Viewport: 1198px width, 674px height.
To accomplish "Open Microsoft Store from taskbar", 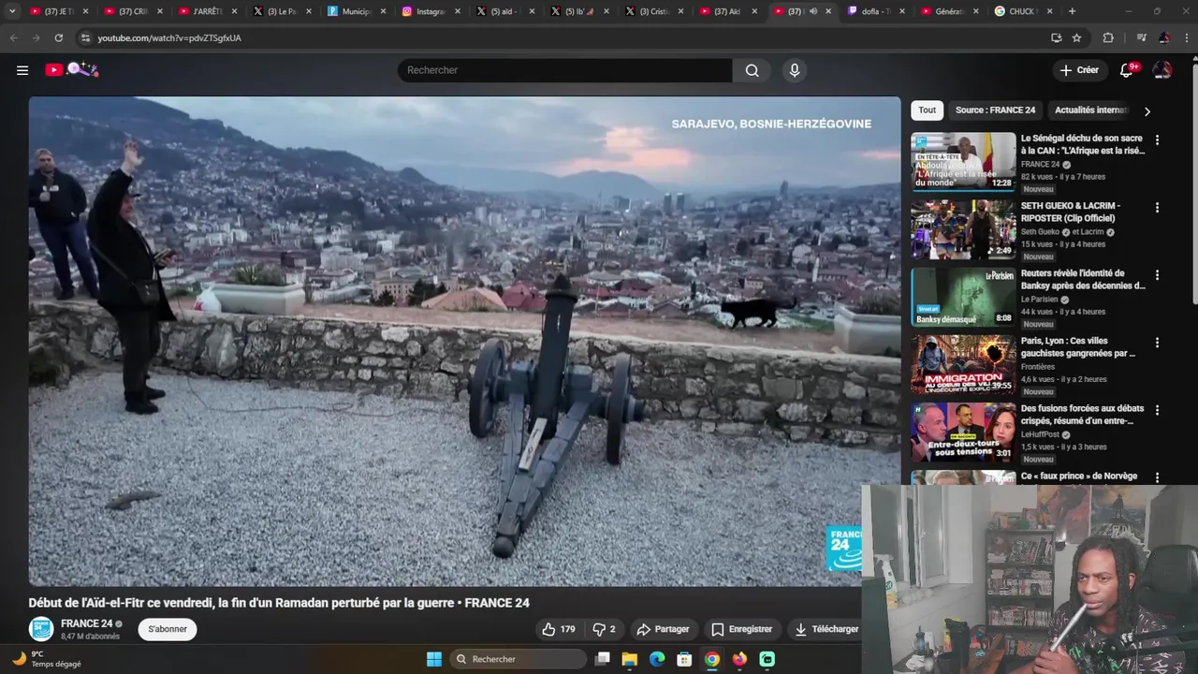I will pyautogui.click(x=684, y=659).
